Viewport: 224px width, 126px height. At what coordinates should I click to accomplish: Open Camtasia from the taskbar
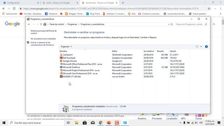tap(117, 123)
